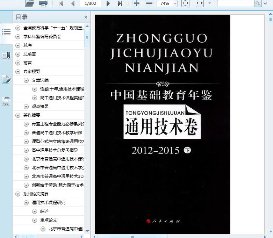The width and height of the screenshot is (273, 238).
Task: Click document vertical scrollbar up arrow
Action: 271,14
